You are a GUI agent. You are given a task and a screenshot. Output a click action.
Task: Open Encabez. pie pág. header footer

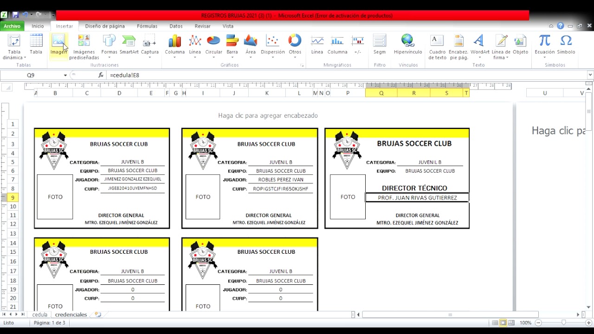tap(458, 47)
